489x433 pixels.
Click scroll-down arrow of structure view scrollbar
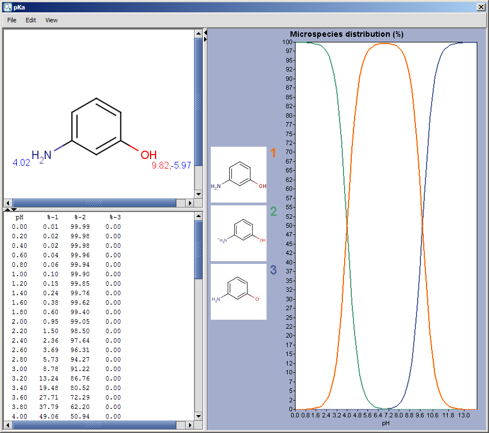[198, 194]
